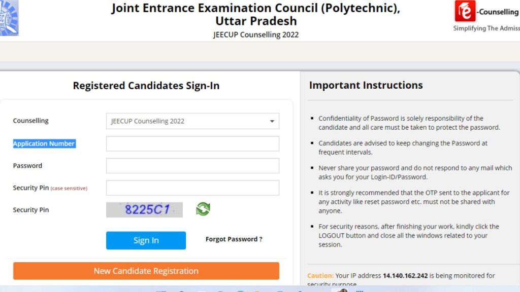This screenshot has height=292, width=520.
Task: Select the Security Pin entry box
Action: [x=192, y=188]
